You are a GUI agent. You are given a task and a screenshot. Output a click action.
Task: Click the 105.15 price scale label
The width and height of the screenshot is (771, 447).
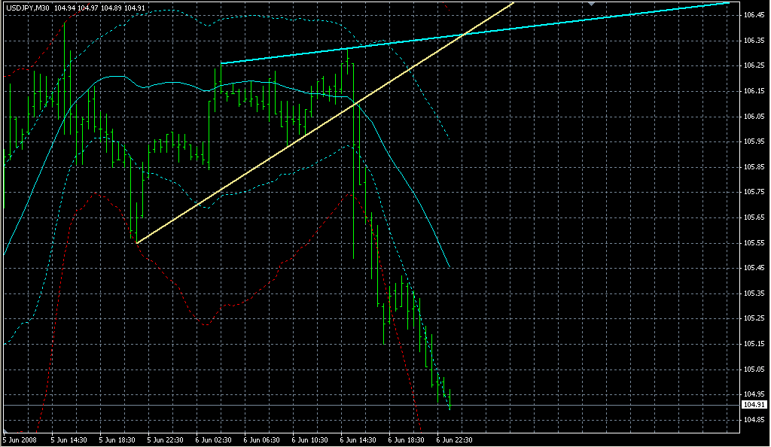[x=754, y=344]
